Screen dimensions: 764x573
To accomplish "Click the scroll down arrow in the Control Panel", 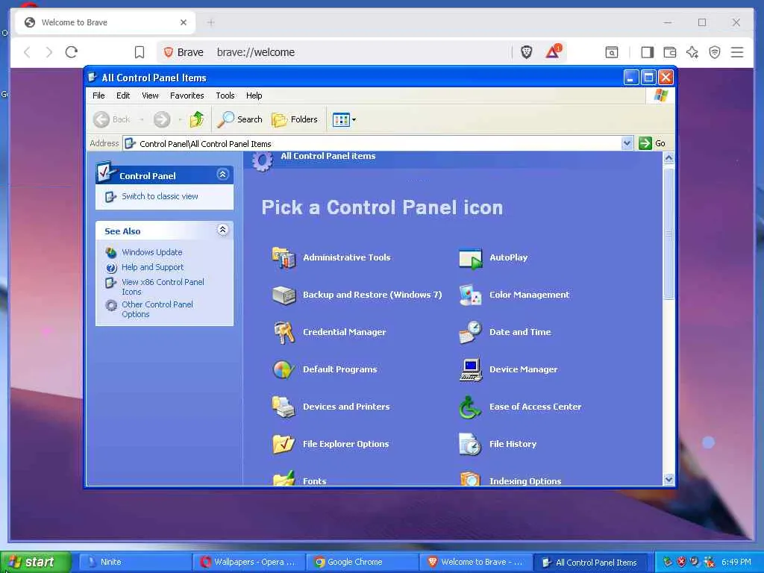I will 669,480.
